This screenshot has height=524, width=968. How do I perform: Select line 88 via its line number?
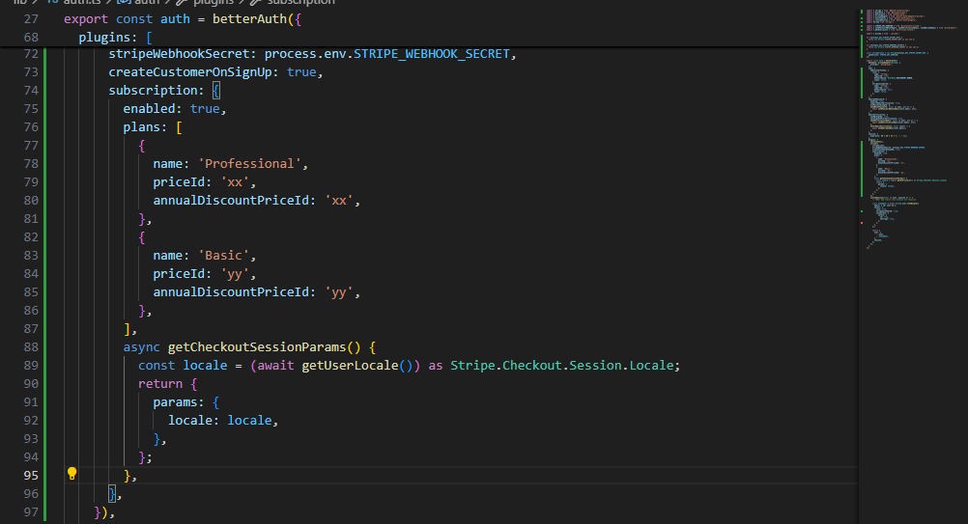31,347
